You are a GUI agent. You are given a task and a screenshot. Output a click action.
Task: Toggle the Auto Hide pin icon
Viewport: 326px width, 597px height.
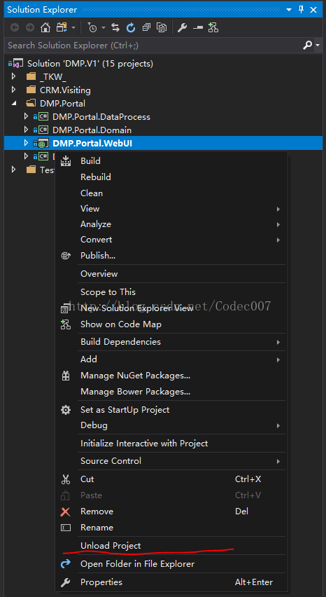point(302,10)
